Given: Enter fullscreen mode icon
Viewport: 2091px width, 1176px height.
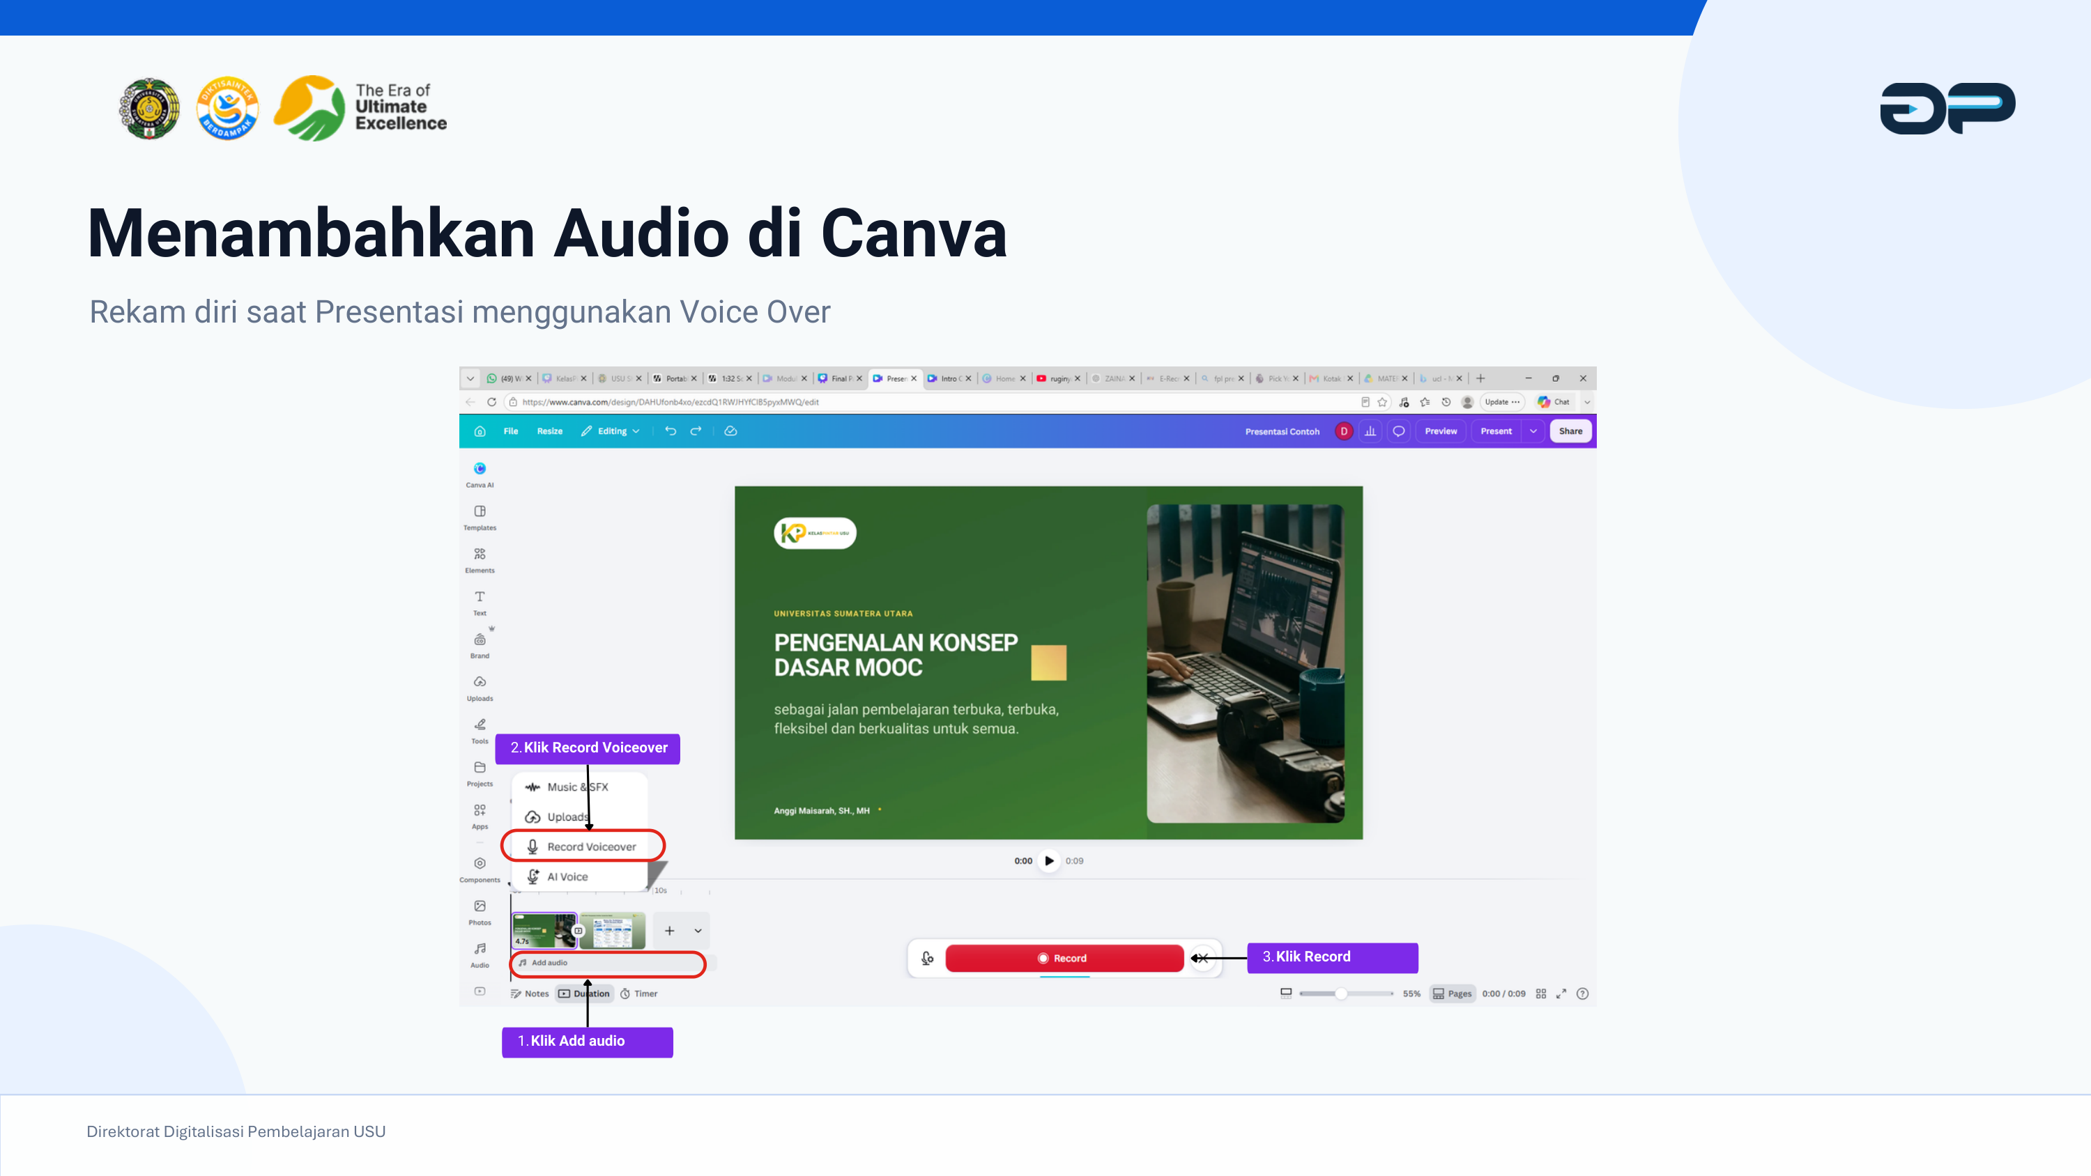Looking at the screenshot, I should coord(1561,993).
